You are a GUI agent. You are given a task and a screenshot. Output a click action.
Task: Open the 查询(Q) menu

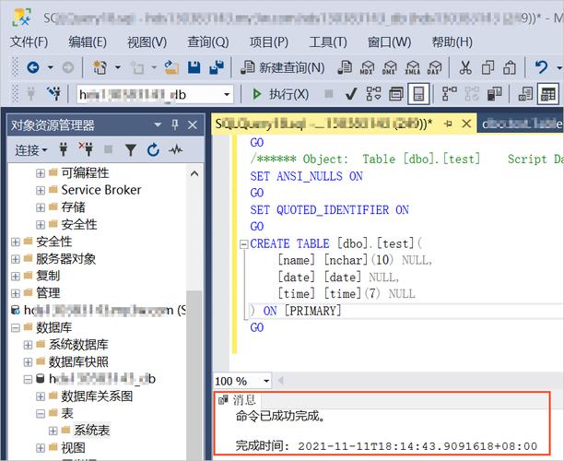207,41
